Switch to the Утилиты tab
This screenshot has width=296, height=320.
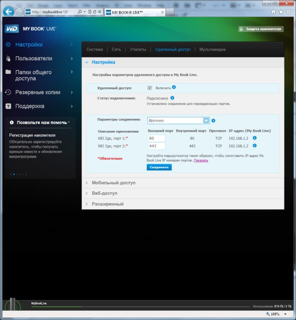pyautogui.click(x=138, y=49)
